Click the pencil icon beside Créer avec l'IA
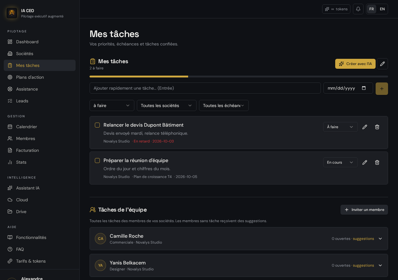 (382, 64)
